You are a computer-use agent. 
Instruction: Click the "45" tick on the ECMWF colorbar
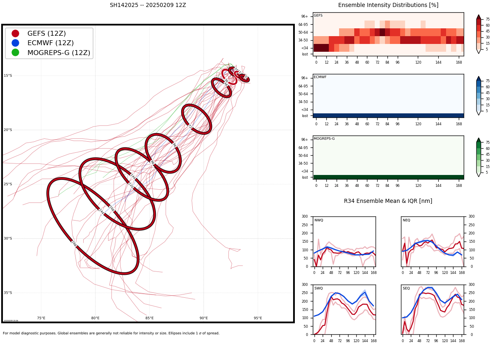tap(487, 93)
